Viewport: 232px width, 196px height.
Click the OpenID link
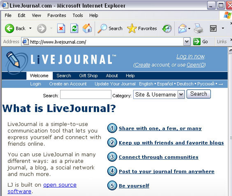point(196,65)
